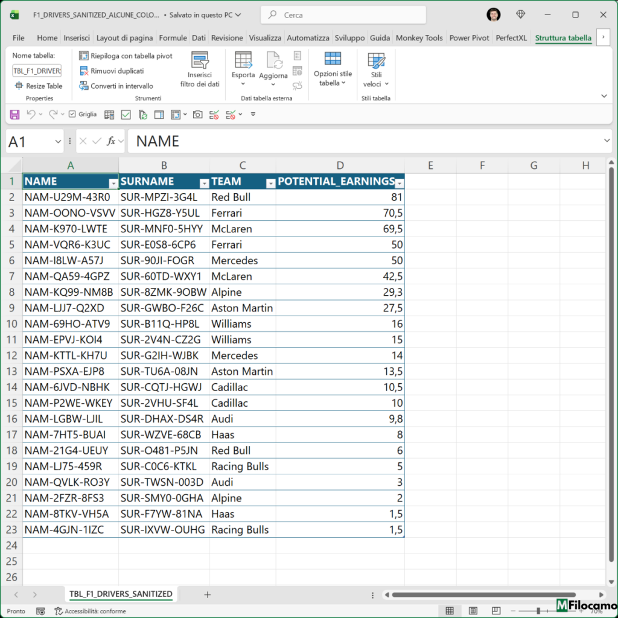The width and height of the screenshot is (618, 618).
Task: Click the scroll ribbon tabs right arrow
Action: (603, 37)
